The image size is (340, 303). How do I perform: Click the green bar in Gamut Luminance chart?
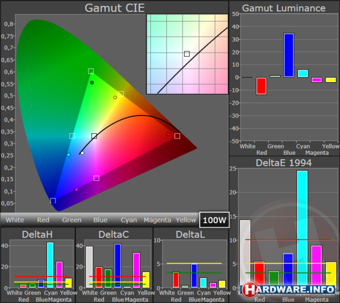pos(275,76)
